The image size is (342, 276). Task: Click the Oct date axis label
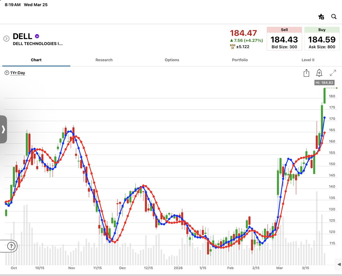click(14, 268)
